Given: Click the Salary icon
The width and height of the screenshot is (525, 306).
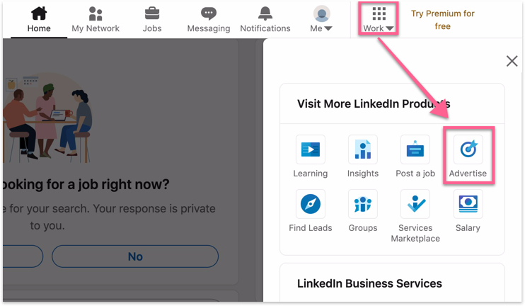Looking at the screenshot, I should [468, 205].
